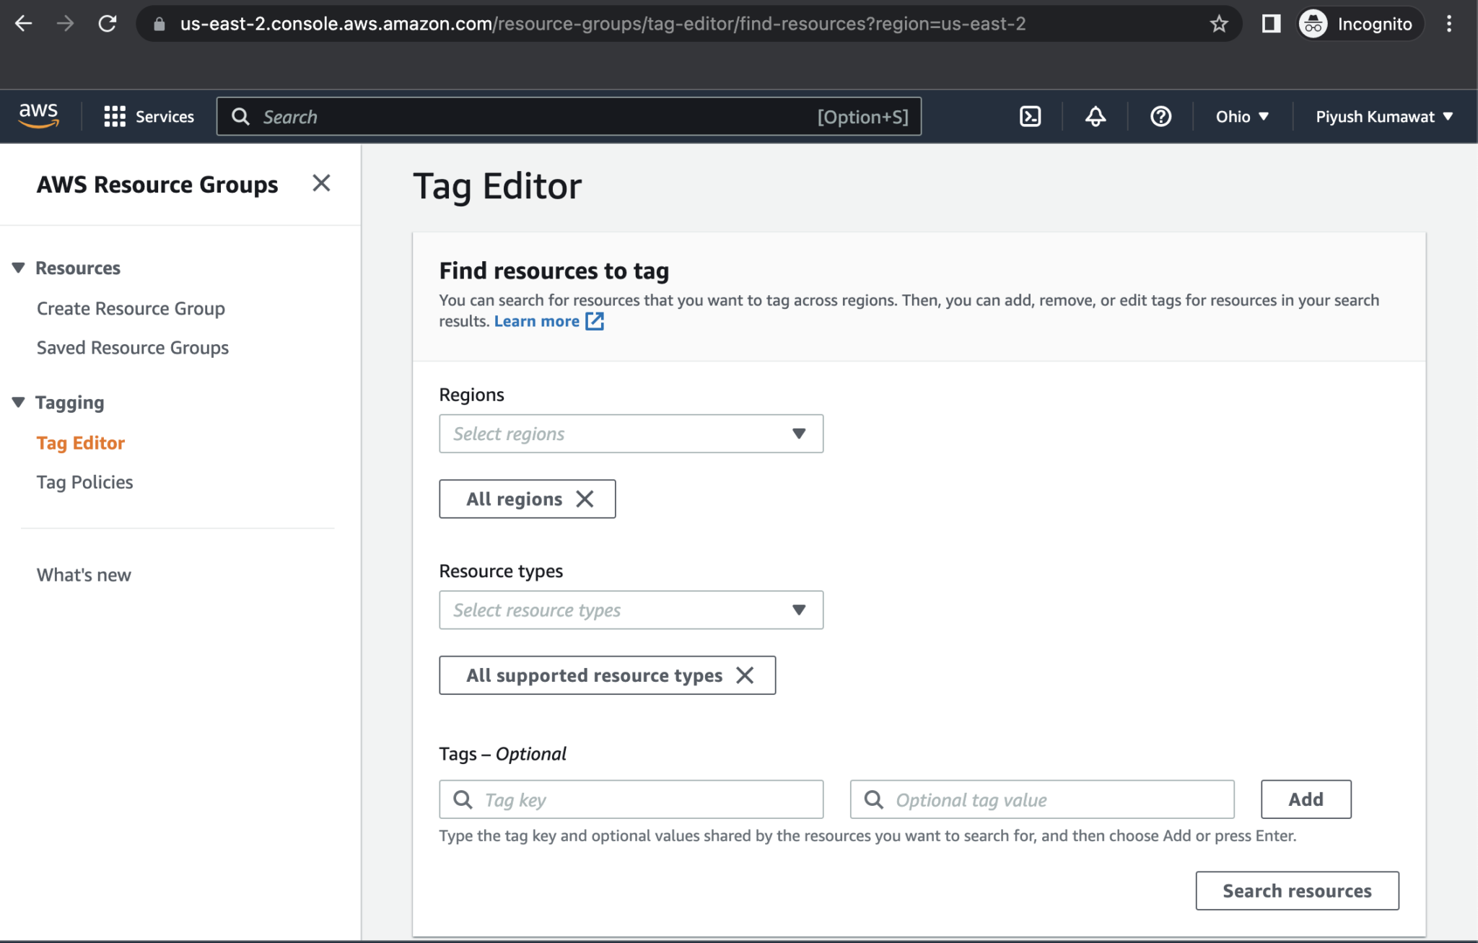
Task: Open the Select regions dropdown
Action: 630,433
